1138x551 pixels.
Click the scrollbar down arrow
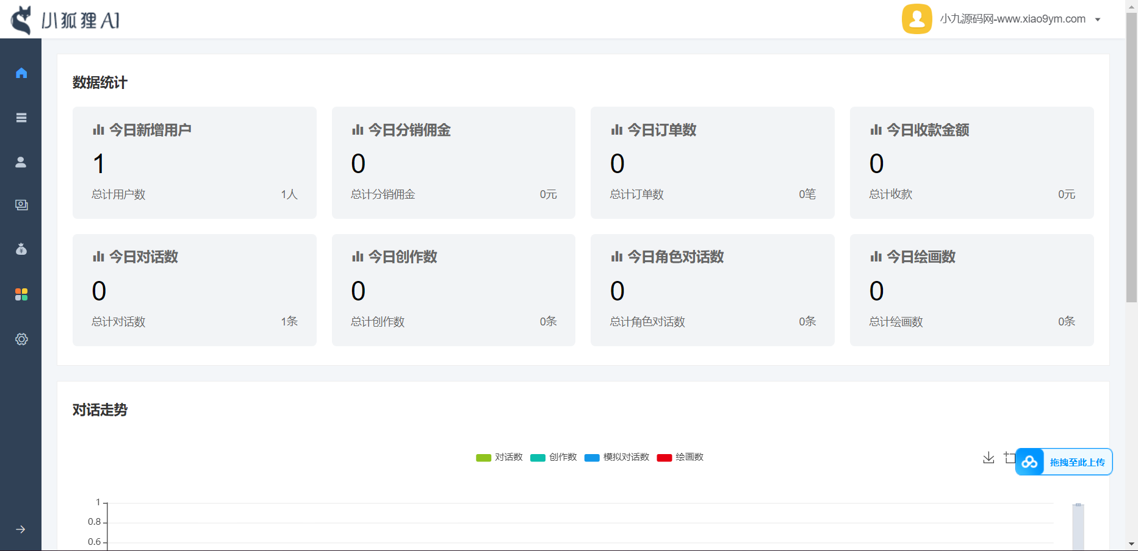click(1132, 544)
